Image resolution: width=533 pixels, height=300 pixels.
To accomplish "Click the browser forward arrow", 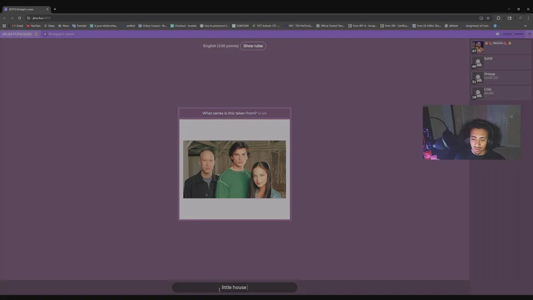I will 12,18.
